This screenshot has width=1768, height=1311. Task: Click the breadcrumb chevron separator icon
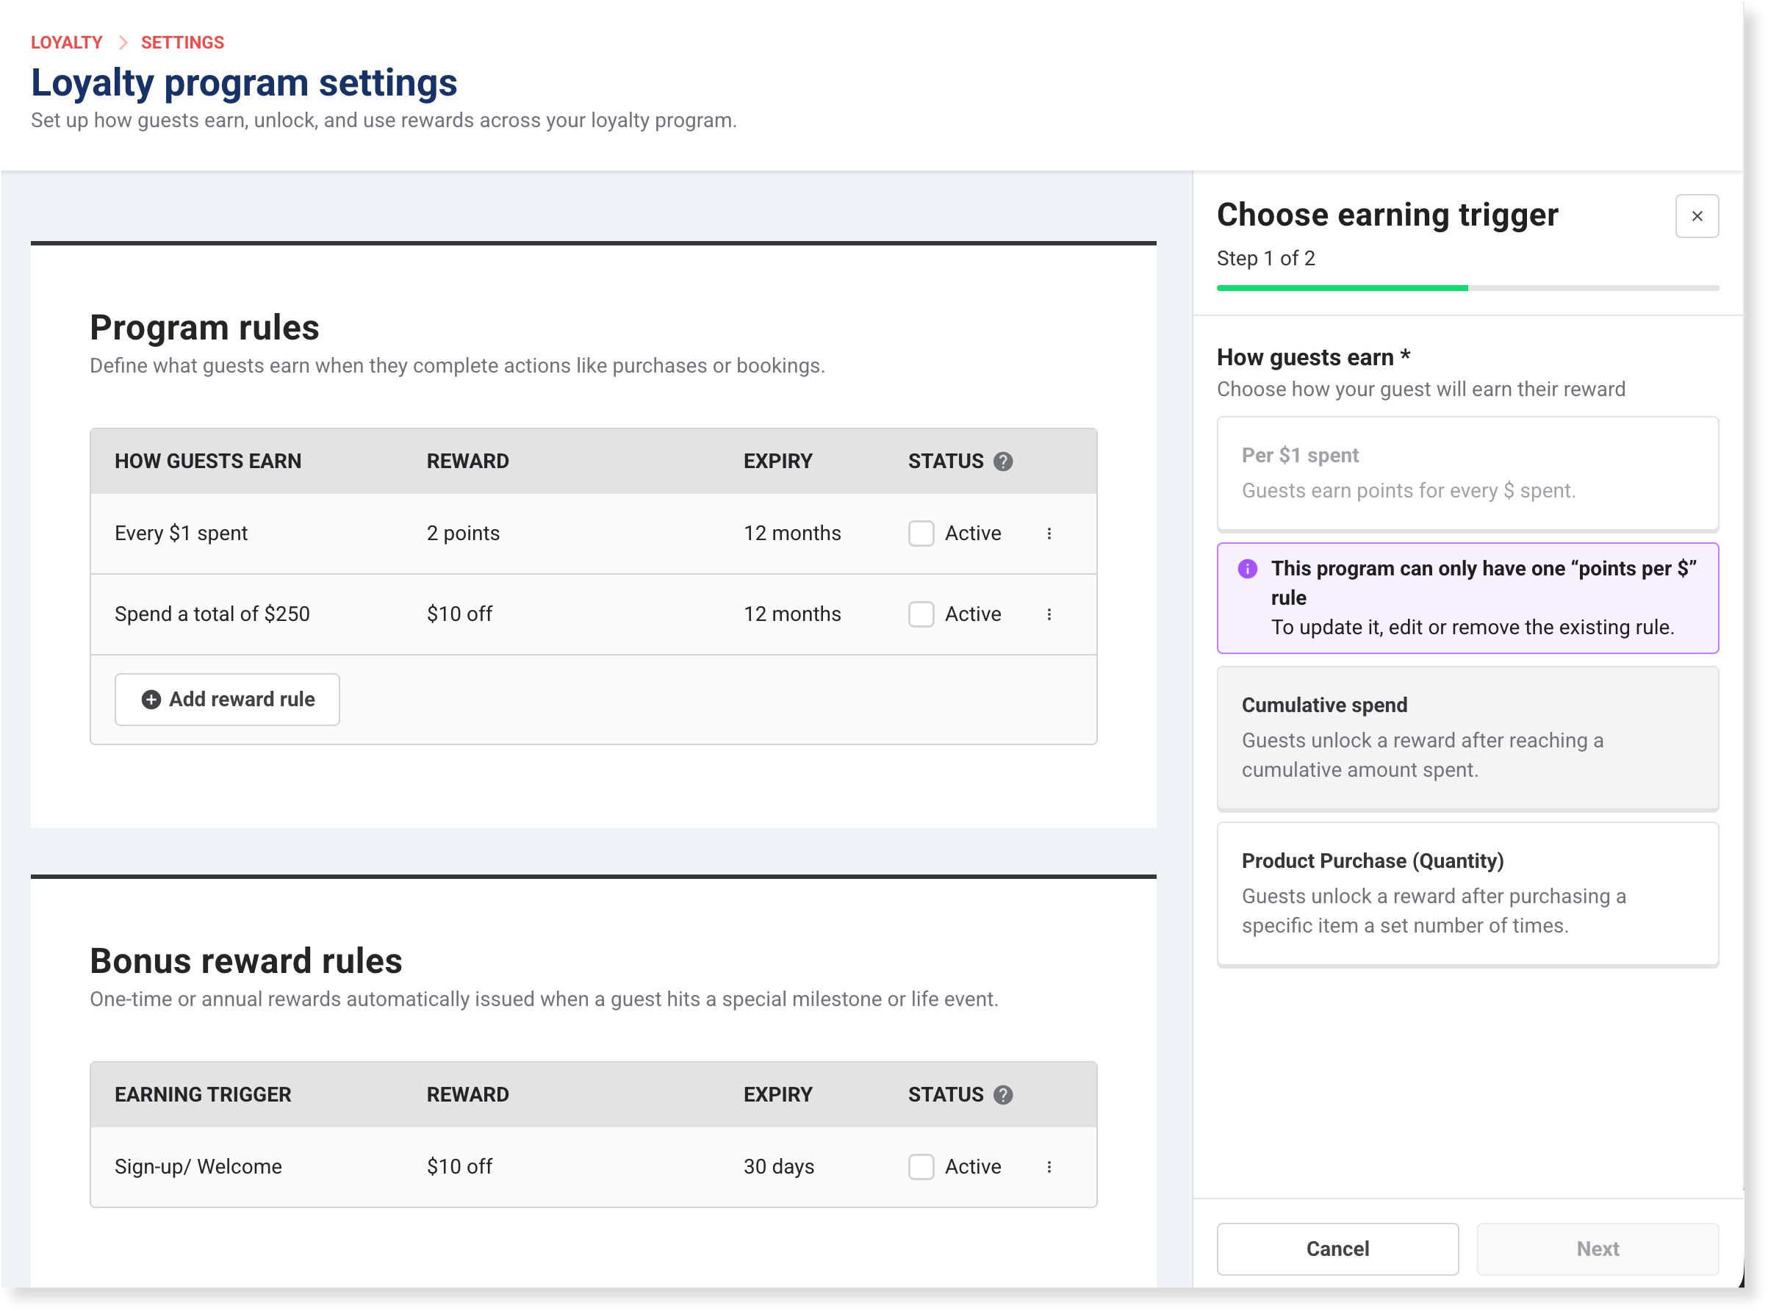[123, 43]
